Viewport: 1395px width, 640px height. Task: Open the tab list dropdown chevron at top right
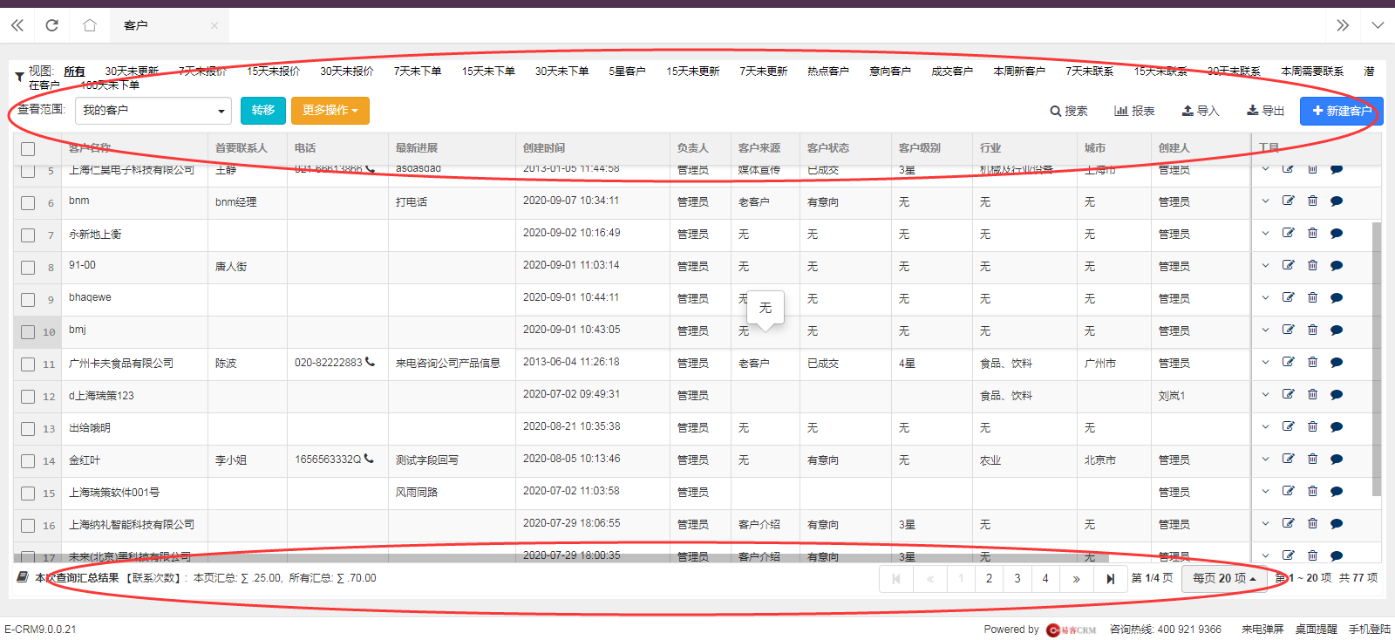(1378, 25)
